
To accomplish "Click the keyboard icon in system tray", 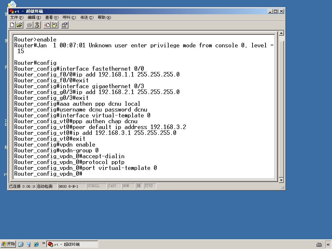I will 319,244.
